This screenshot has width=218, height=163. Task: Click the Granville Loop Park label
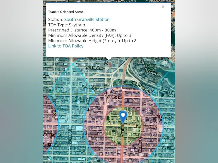pos(130,85)
